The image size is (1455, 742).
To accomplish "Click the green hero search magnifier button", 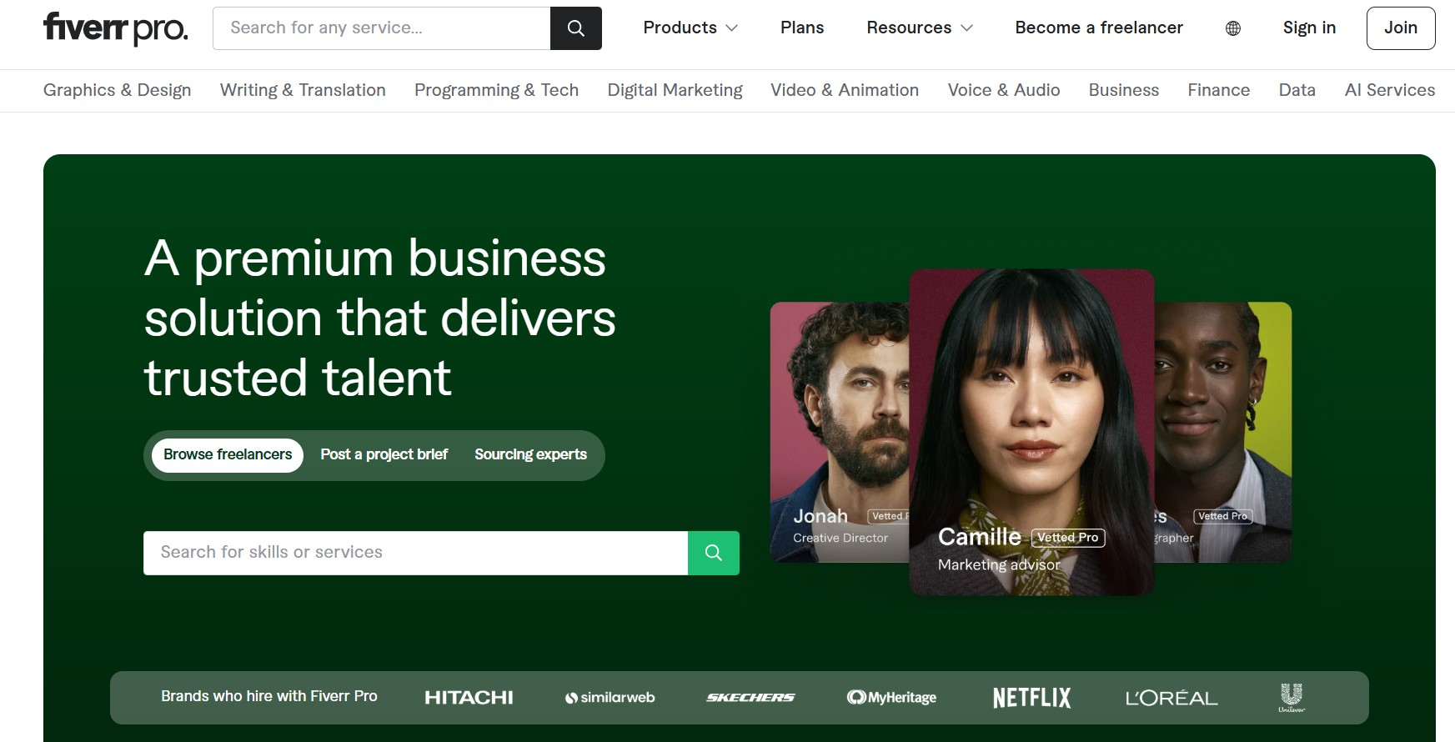I will (x=713, y=553).
